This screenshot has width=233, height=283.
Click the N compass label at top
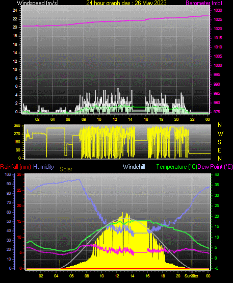[x=220, y=125]
